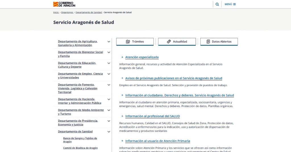
Task: Click the Gobierno de Aragón logo
Action: tap(64, 4)
